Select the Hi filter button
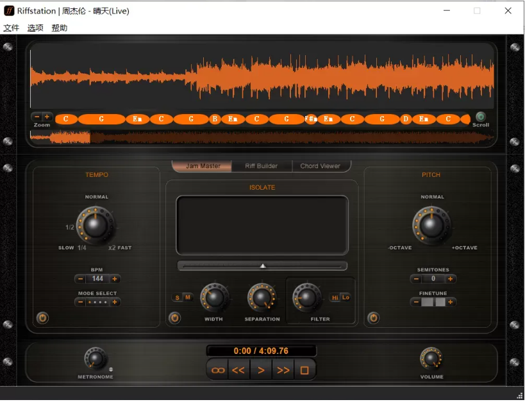The height and width of the screenshot is (402, 525). click(x=335, y=297)
